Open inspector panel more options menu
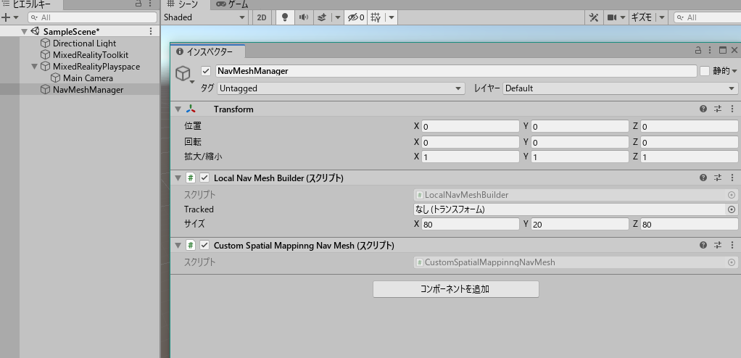The height and width of the screenshot is (358, 741). point(710,50)
